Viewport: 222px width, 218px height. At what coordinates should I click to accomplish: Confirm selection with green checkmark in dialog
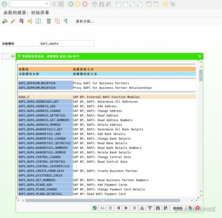(95, 208)
